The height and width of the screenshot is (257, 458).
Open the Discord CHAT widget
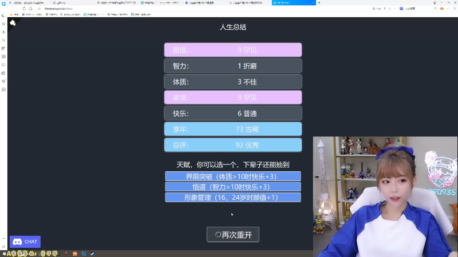pyautogui.click(x=25, y=242)
